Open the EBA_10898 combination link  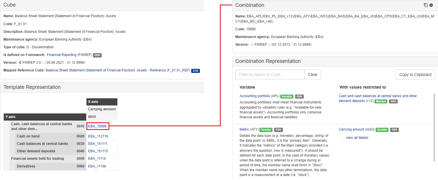tap(97, 126)
